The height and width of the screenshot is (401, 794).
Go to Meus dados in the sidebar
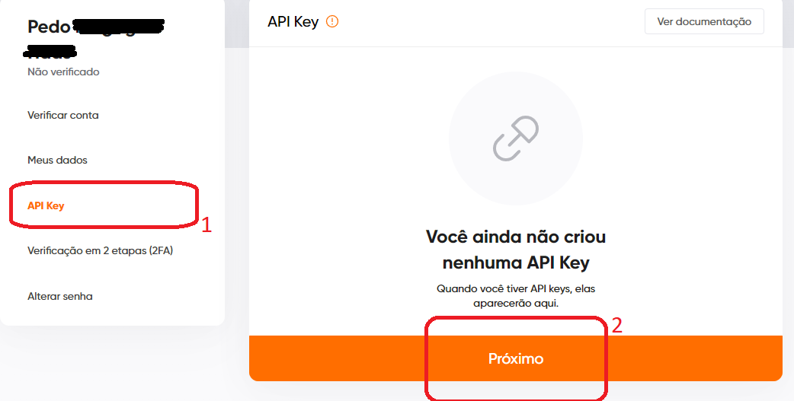coord(57,161)
